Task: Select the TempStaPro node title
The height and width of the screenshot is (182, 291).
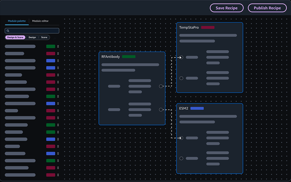Action: click(189, 27)
